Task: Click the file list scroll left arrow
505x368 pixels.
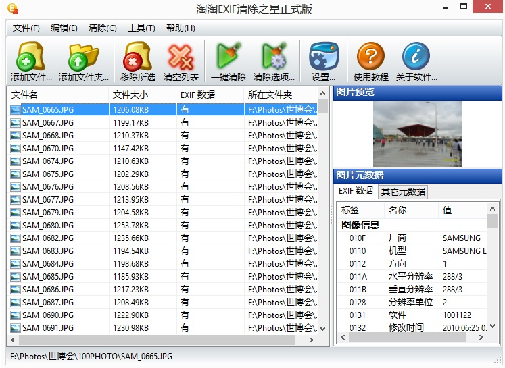Action: (13, 340)
